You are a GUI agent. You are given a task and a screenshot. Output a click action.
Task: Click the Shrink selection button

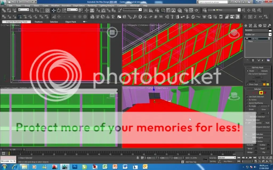pos(251,109)
